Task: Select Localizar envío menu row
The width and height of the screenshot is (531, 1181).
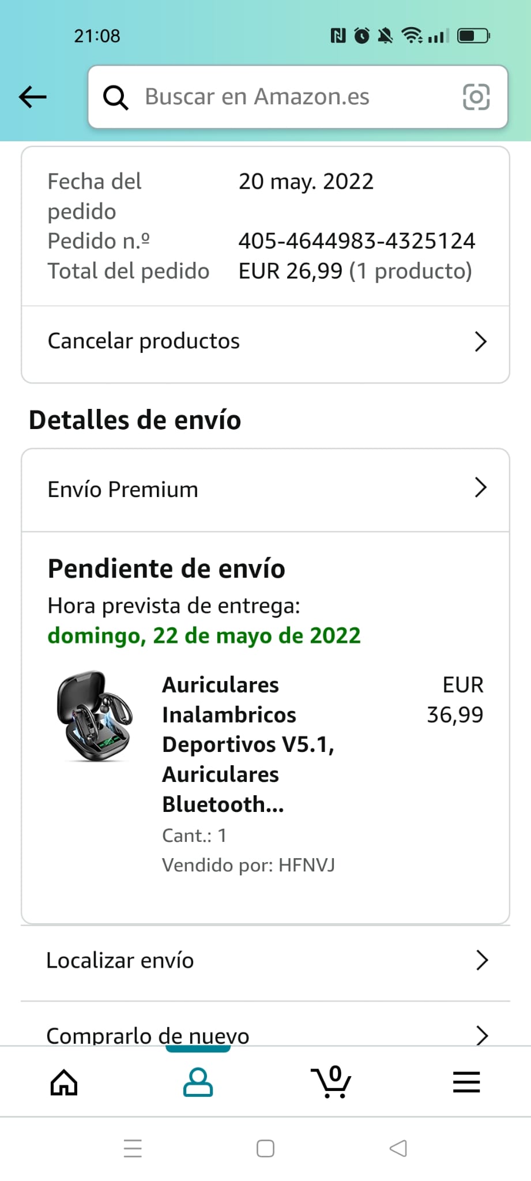Action: click(x=120, y=960)
